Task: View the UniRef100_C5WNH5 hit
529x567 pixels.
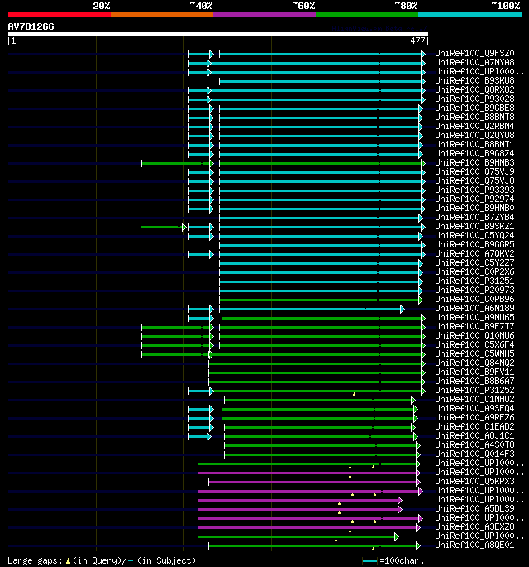Action: 474,353
